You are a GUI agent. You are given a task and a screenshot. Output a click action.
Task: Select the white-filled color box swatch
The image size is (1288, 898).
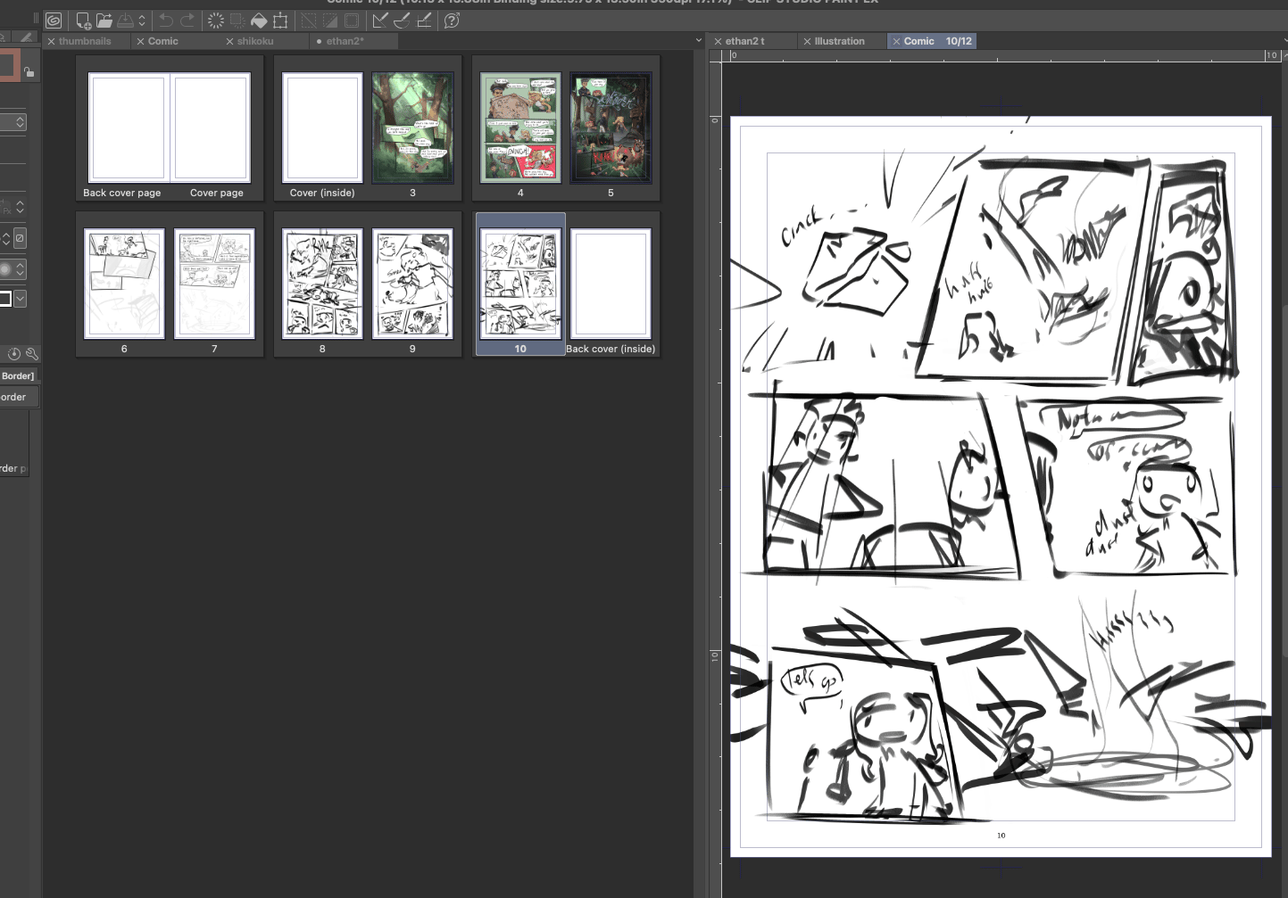click(x=4, y=299)
